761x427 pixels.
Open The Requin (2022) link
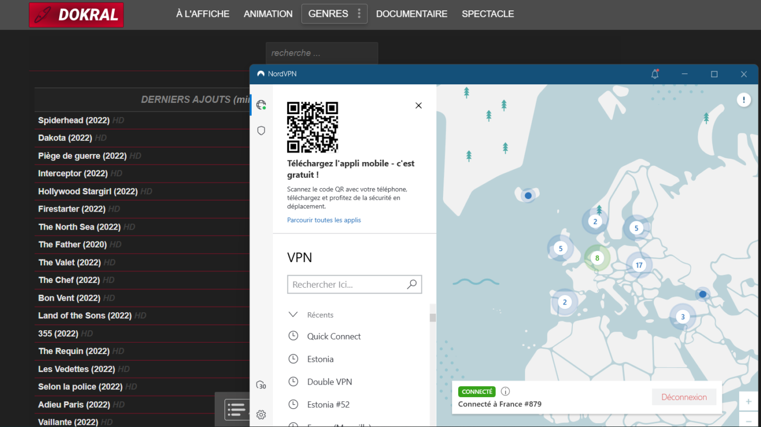(x=74, y=351)
